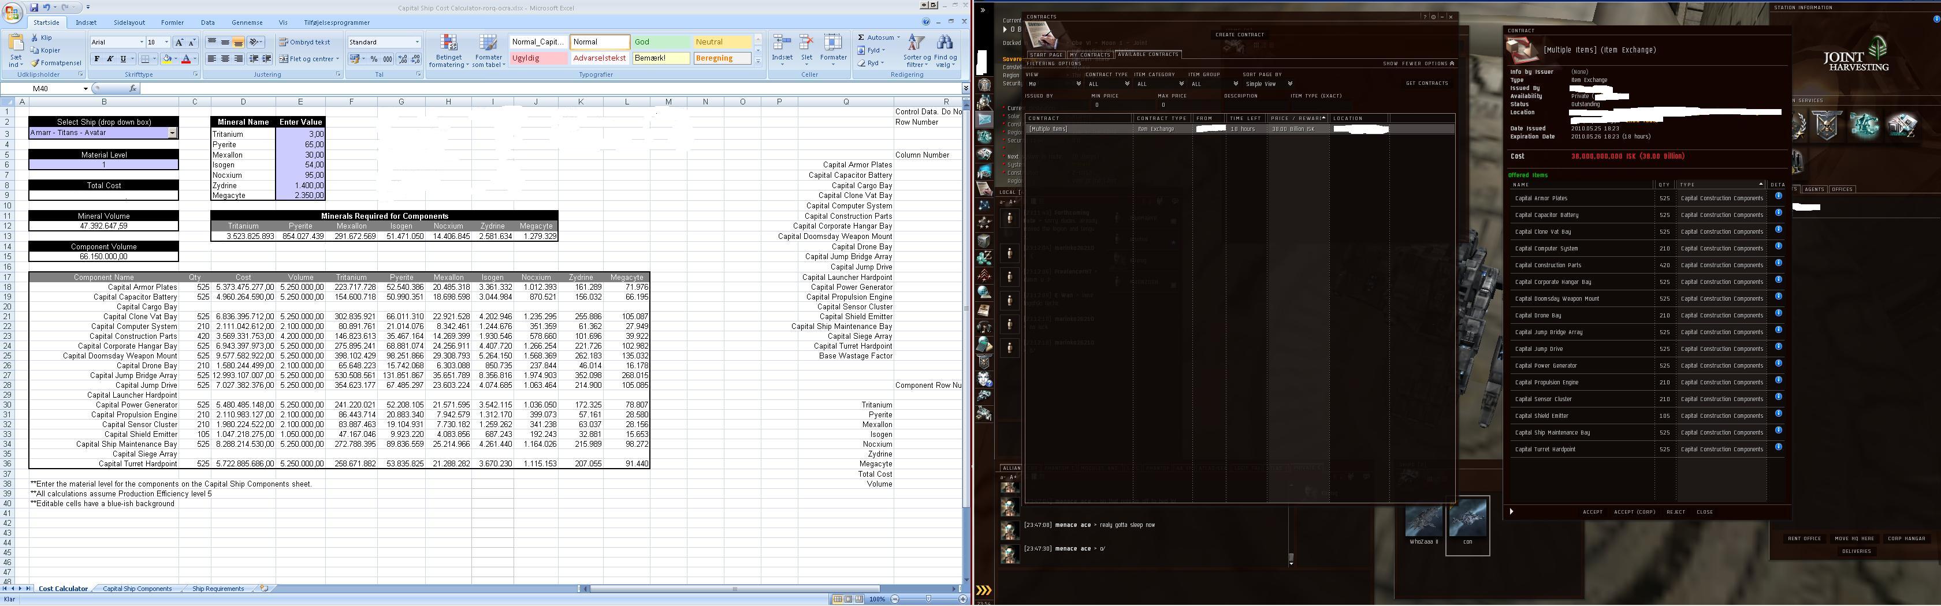Open Betinget formatering menu
The height and width of the screenshot is (606, 1941).
coord(448,50)
